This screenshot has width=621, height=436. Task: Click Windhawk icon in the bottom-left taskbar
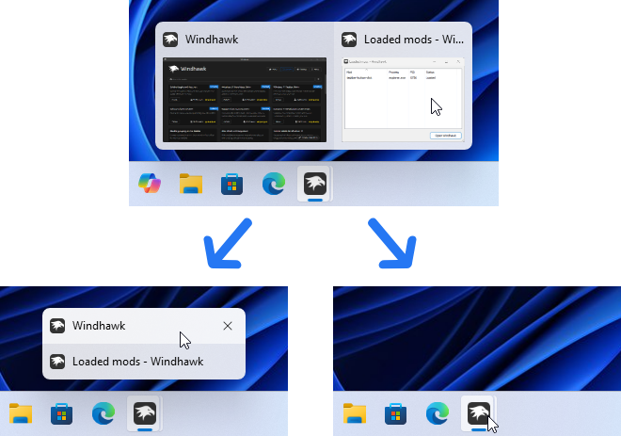pos(145,413)
